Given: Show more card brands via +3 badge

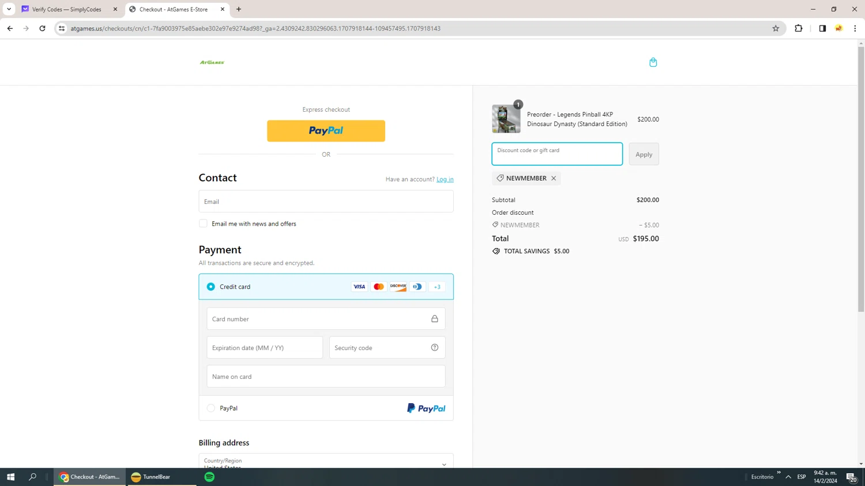Looking at the screenshot, I should 437,287.
